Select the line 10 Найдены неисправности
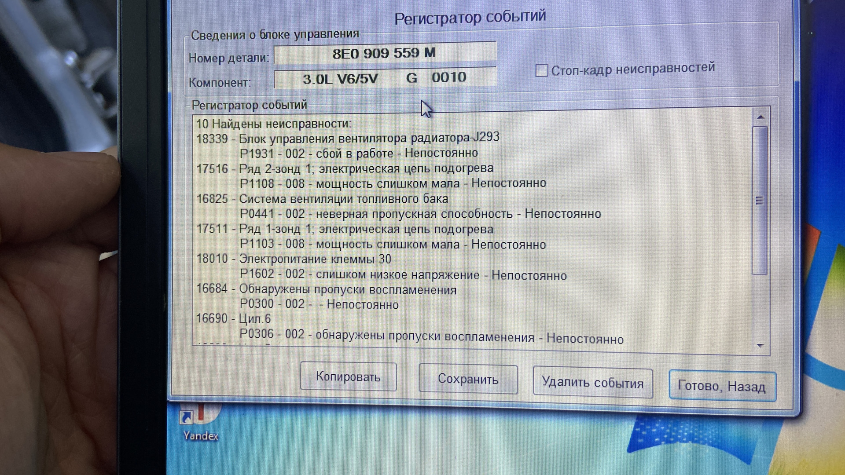Image resolution: width=845 pixels, height=475 pixels. click(x=274, y=124)
